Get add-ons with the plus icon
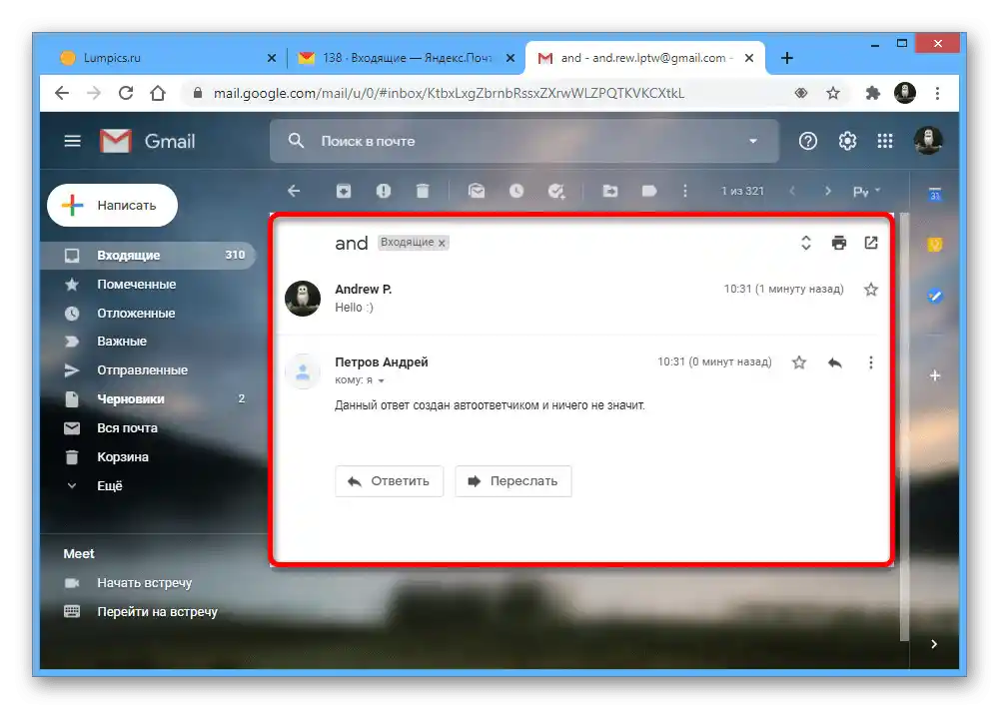This screenshot has width=999, height=709. pos(935,375)
